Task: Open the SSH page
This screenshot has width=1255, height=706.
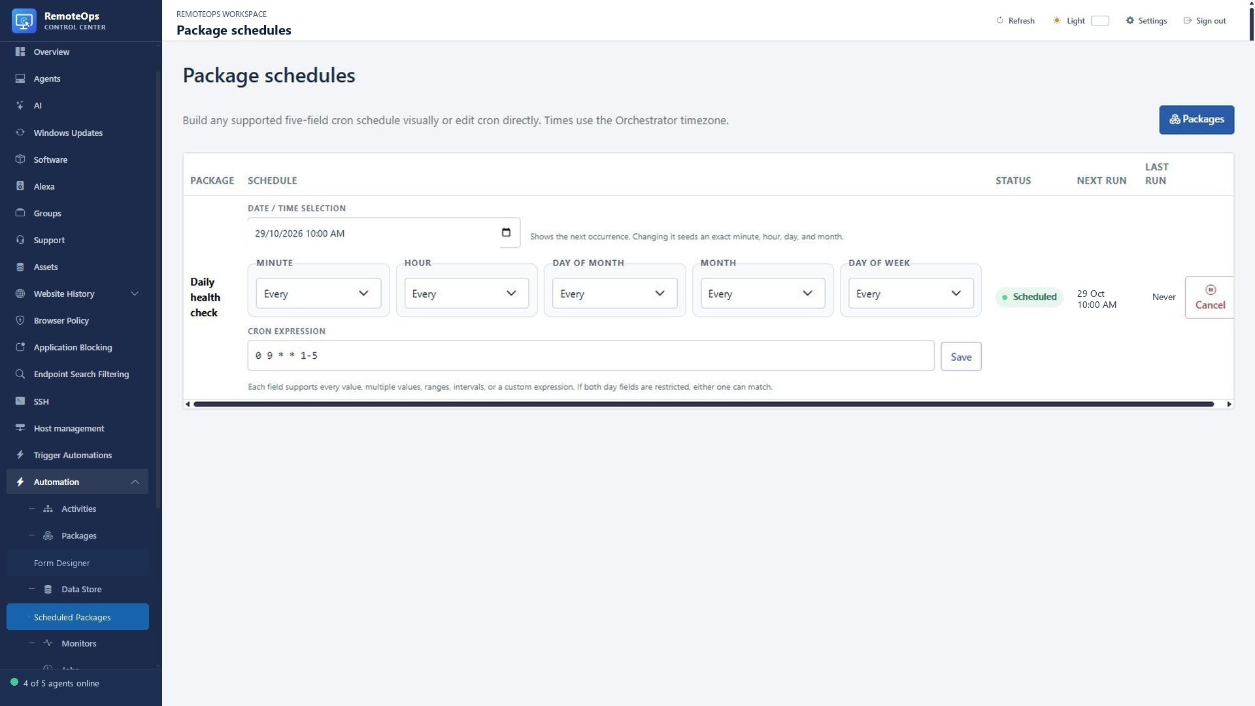Action: click(x=78, y=401)
